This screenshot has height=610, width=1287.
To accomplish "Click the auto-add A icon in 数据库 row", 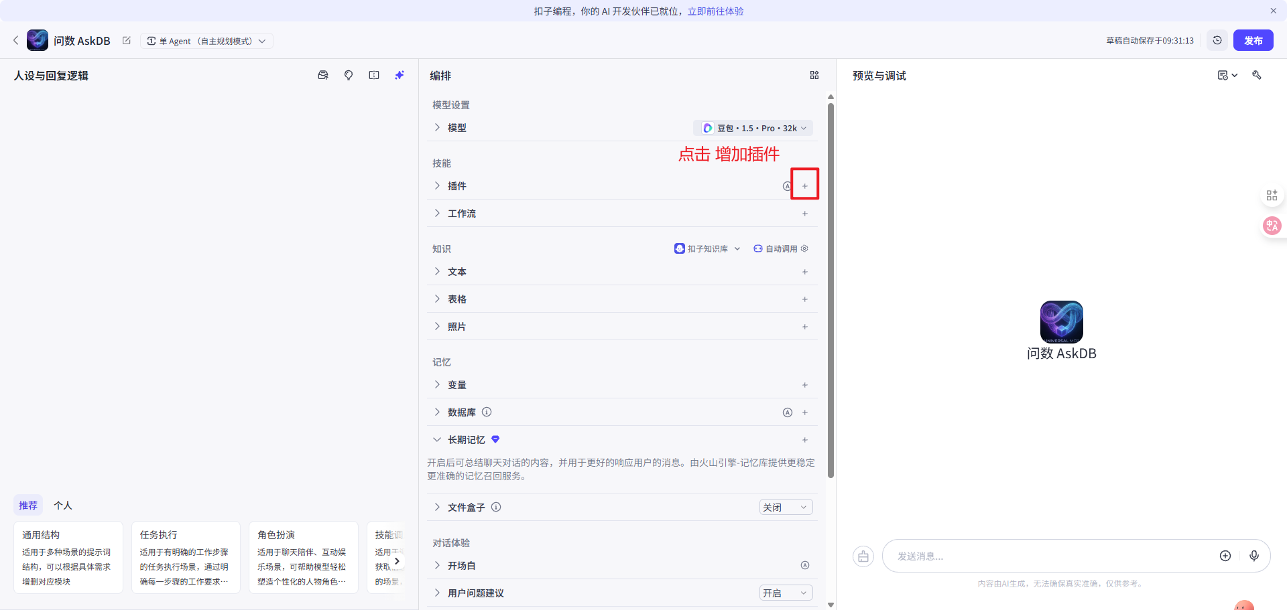I will point(788,412).
